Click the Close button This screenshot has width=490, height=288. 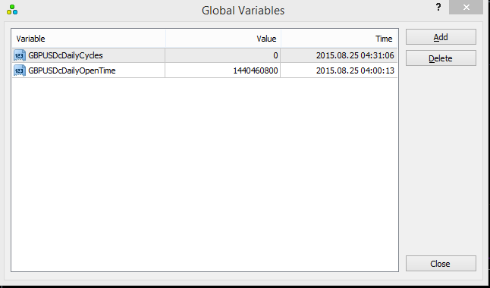point(441,264)
